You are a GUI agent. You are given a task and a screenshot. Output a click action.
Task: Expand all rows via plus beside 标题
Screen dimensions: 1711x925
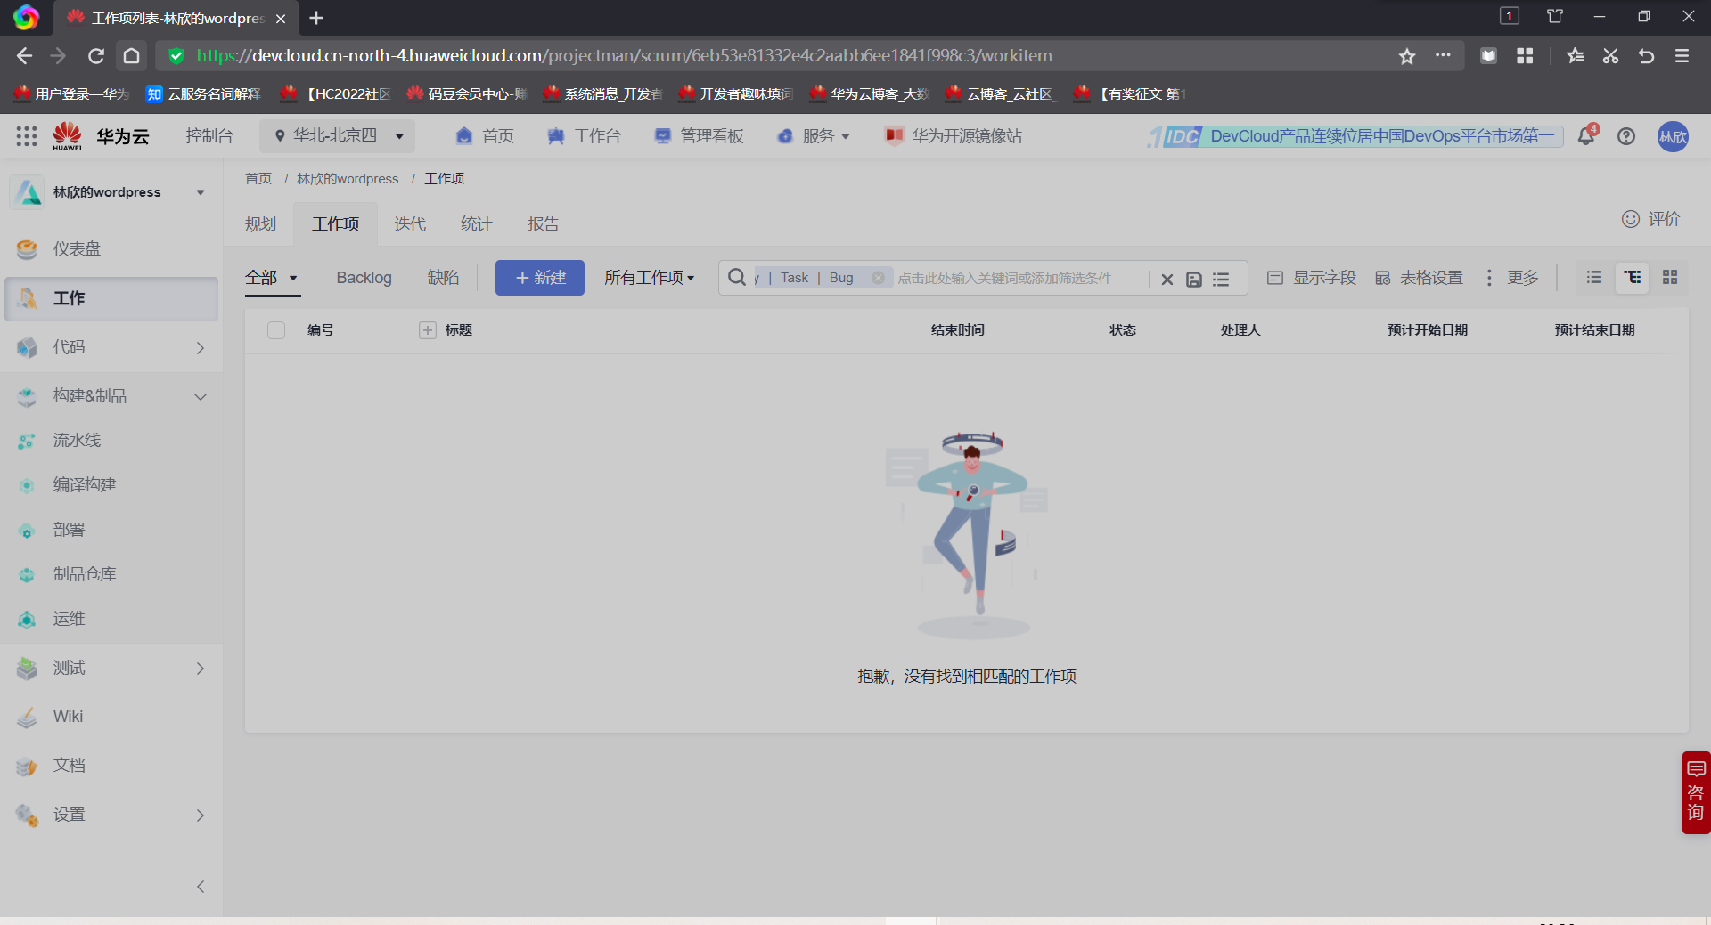(428, 330)
